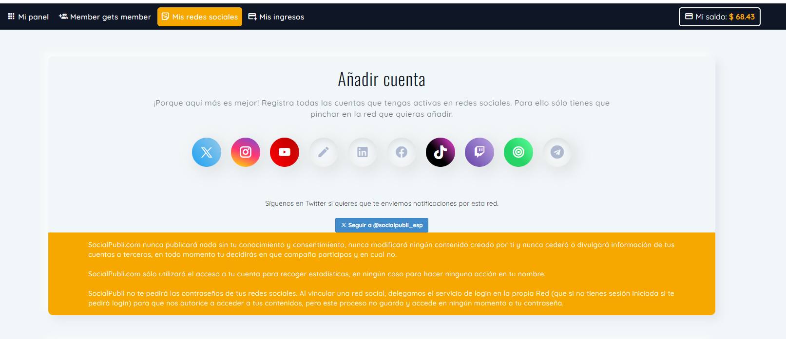
Task: Click the Síguenos en Twitter notice text
Action: [x=382, y=203]
